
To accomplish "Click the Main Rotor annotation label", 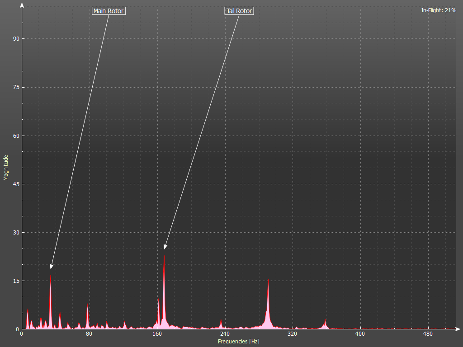I will [108, 11].
